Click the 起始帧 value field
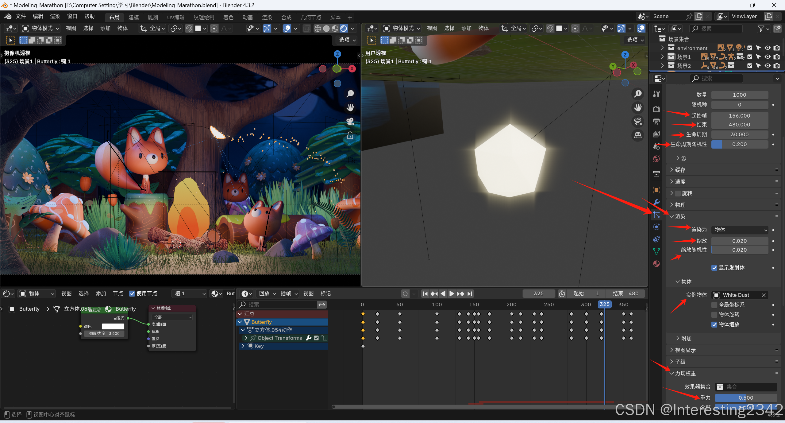The height and width of the screenshot is (423, 785). pyautogui.click(x=739, y=116)
